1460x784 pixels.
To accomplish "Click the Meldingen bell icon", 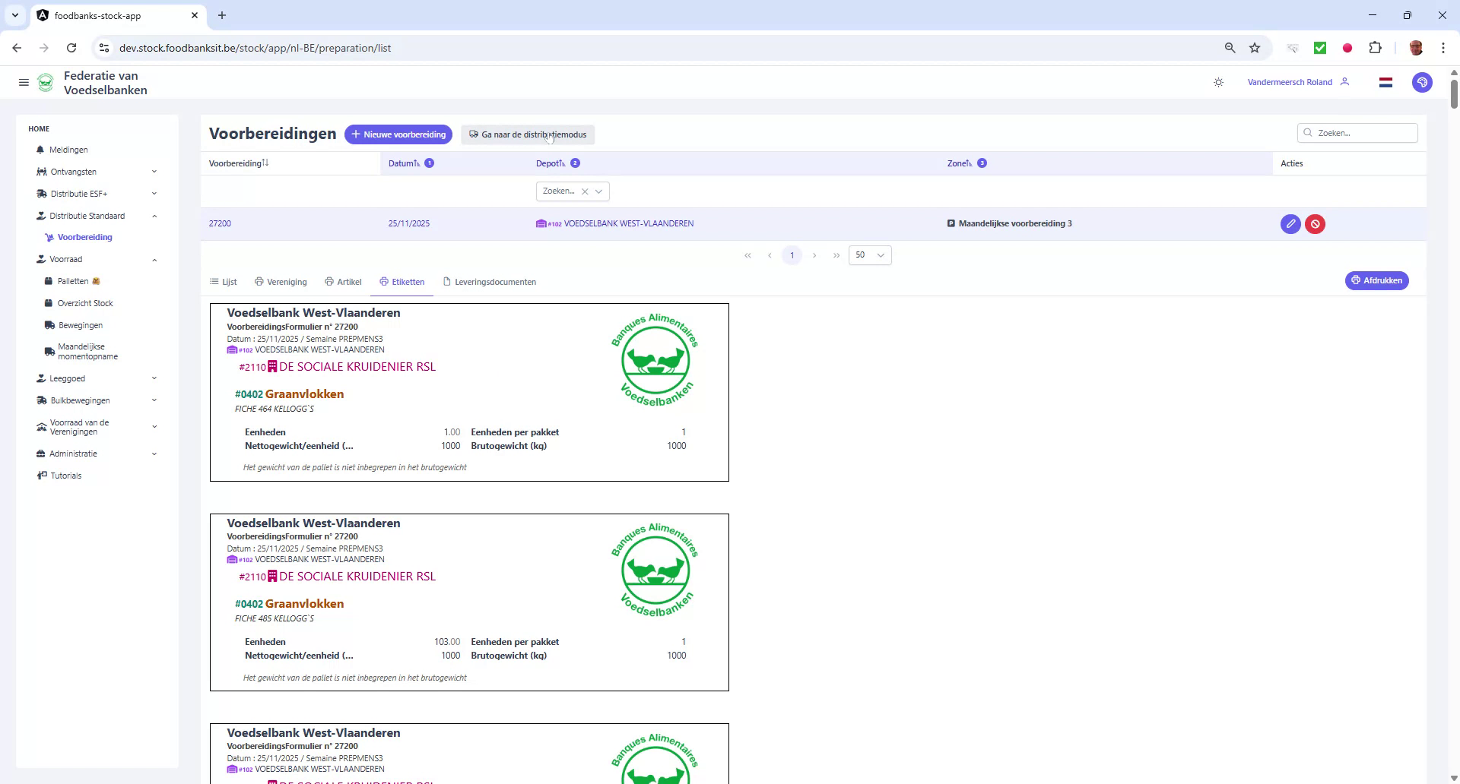I will tap(41, 150).
